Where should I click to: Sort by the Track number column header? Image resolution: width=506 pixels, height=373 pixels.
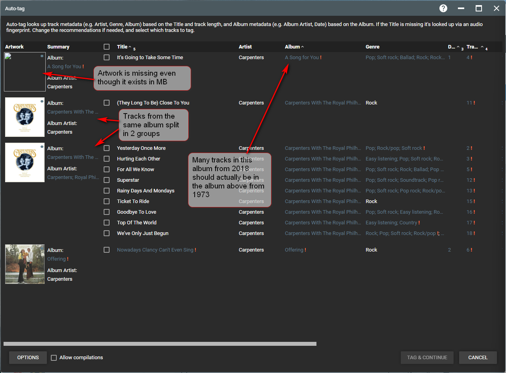472,47
